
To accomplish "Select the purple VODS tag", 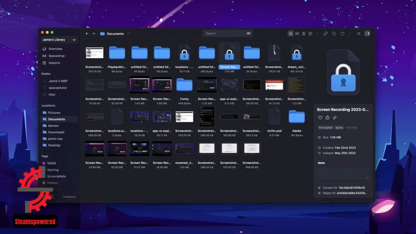I will [51, 163].
